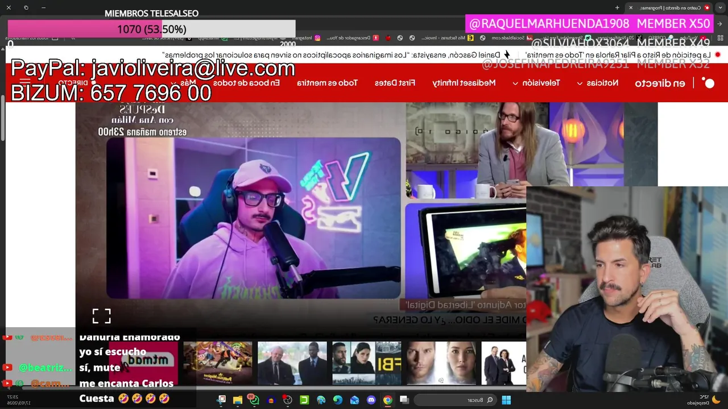
Task: Open File Explorer folder icon in taskbar
Action: (x=238, y=400)
